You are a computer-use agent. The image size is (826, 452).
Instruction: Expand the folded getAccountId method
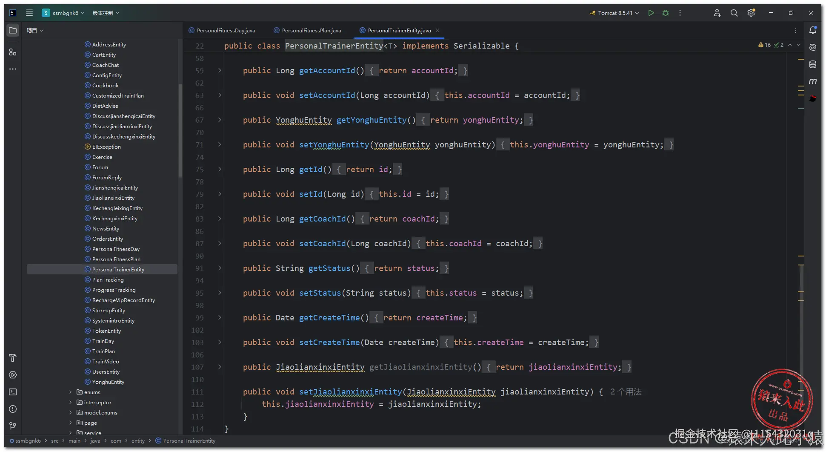coord(220,70)
